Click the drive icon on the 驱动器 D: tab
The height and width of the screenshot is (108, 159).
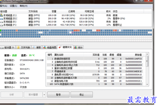(2, 48)
